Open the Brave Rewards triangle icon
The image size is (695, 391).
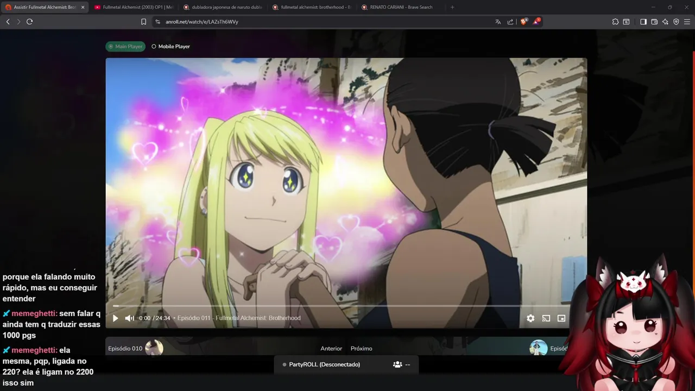pos(536,22)
